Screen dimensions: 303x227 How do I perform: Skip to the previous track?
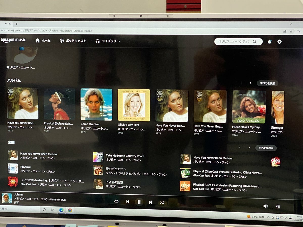[128, 202]
